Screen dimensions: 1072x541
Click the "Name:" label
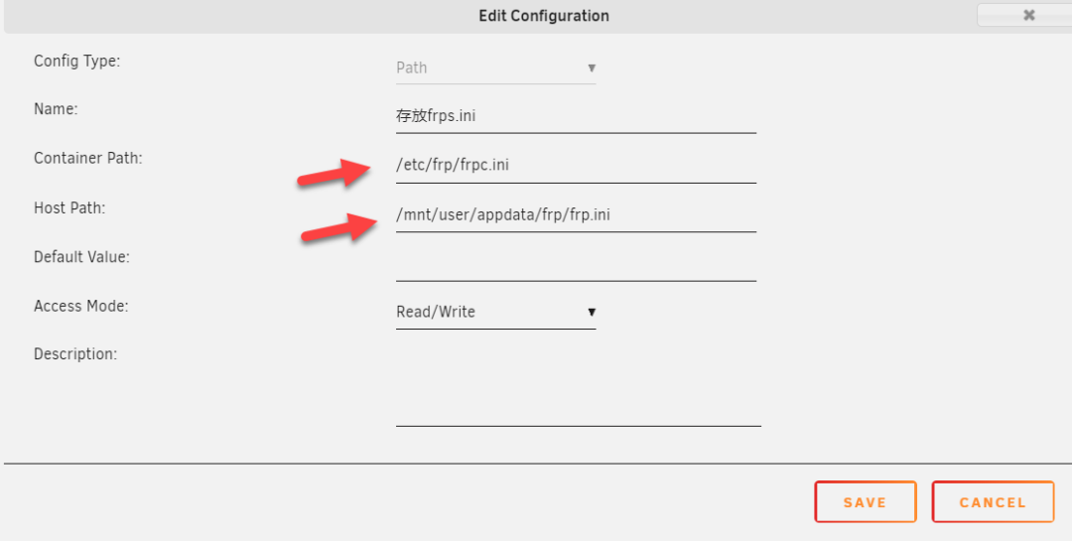point(56,109)
